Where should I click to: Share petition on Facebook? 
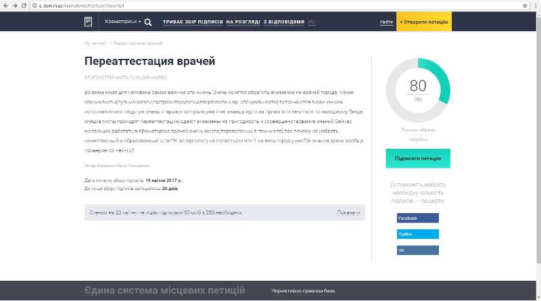pyautogui.click(x=418, y=218)
